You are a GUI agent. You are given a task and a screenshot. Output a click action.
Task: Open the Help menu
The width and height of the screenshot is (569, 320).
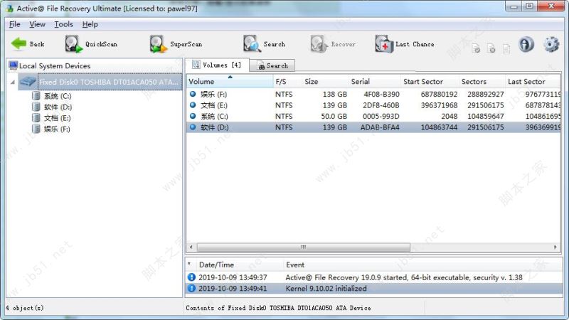pos(90,24)
